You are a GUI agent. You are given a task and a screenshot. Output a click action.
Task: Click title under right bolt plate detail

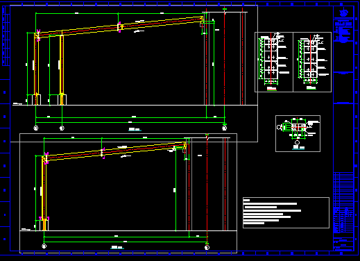(x=311, y=88)
